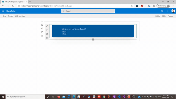View site info lock icon

pyautogui.click(x=19, y=6)
